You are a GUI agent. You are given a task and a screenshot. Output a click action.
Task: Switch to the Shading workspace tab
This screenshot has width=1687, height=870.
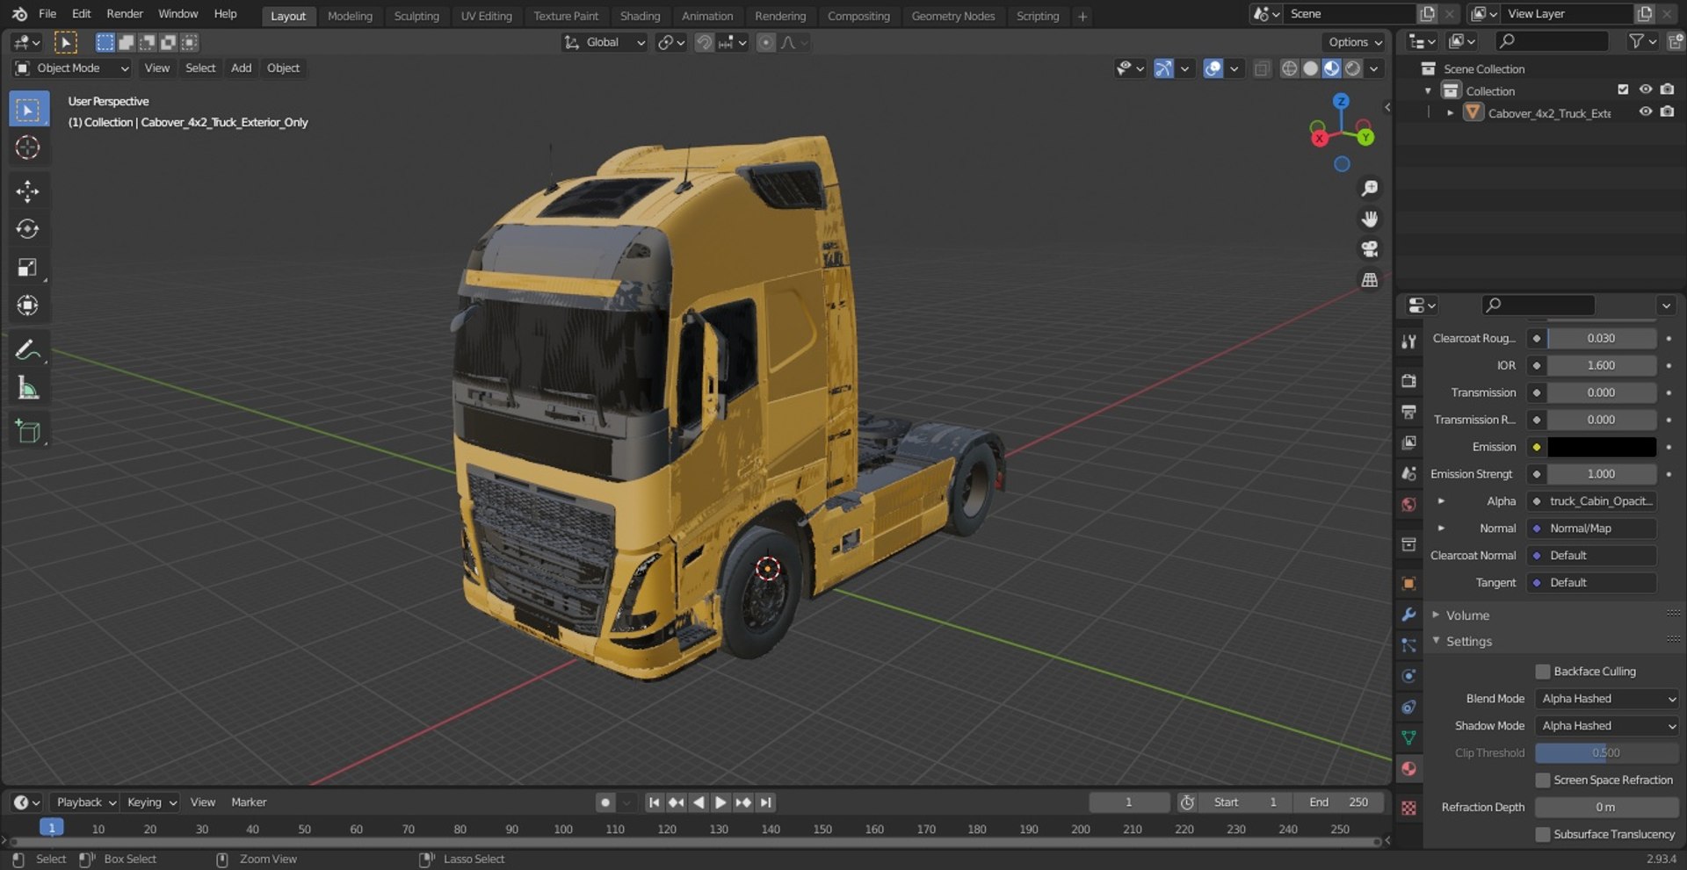(640, 16)
